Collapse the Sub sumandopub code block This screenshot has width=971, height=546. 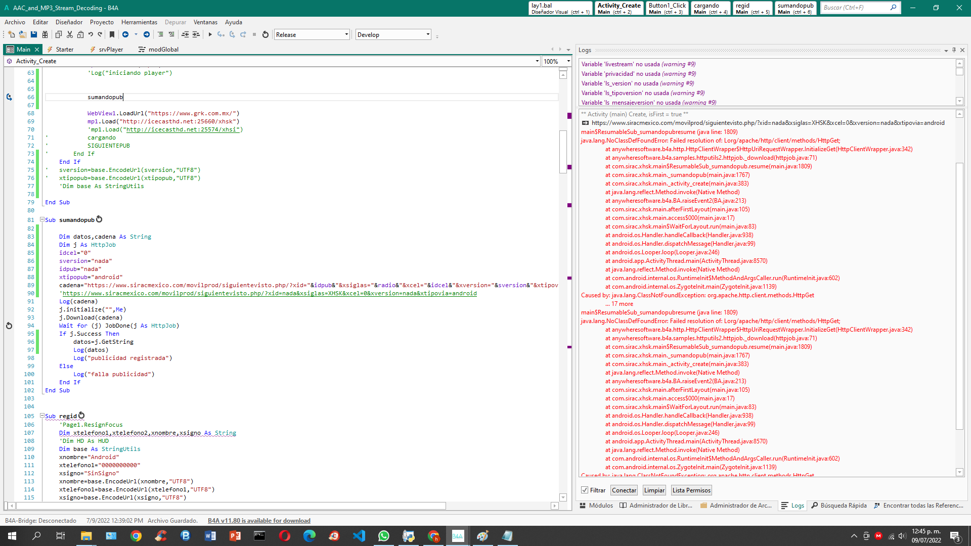click(42, 219)
